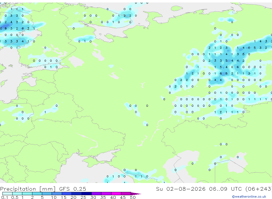Select the 5–10 mm legend color swatch

[47, 194]
